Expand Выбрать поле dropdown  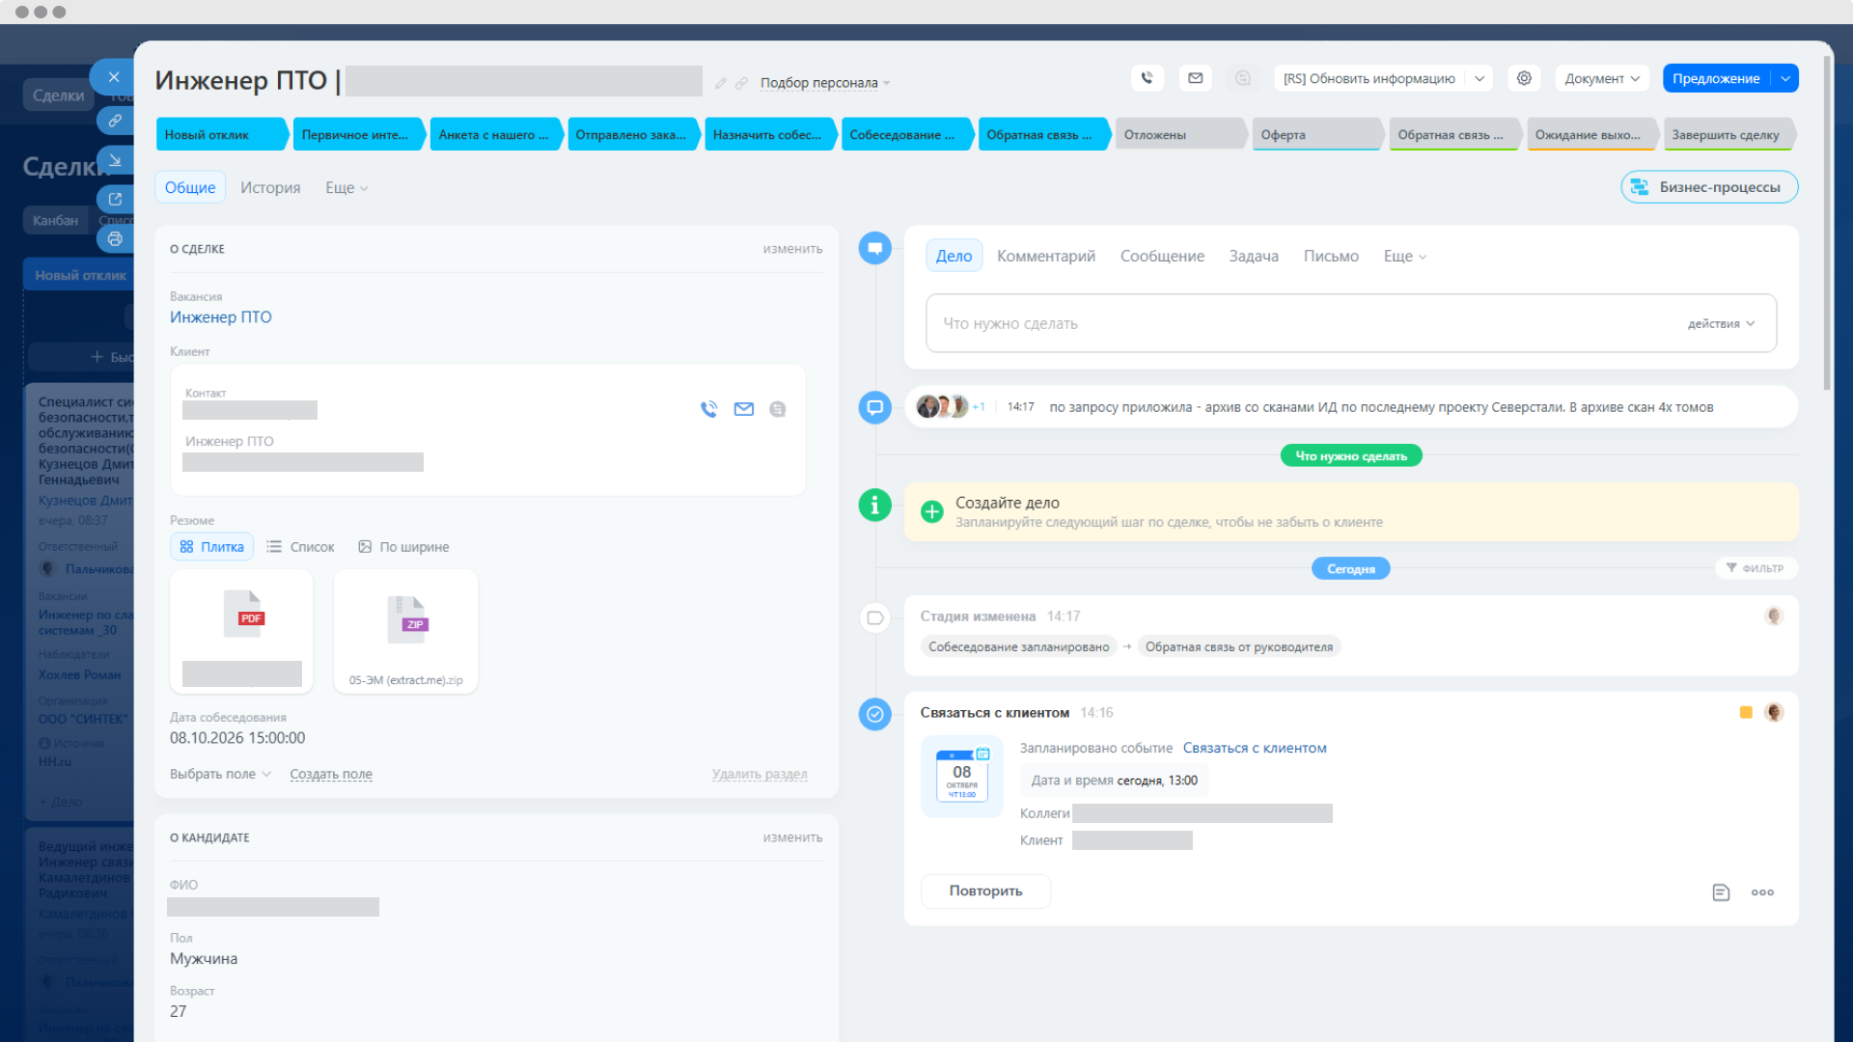click(220, 774)
